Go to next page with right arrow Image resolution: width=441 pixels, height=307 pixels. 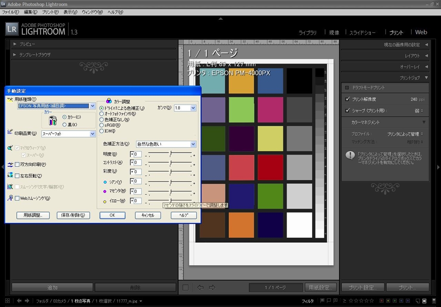212,288
